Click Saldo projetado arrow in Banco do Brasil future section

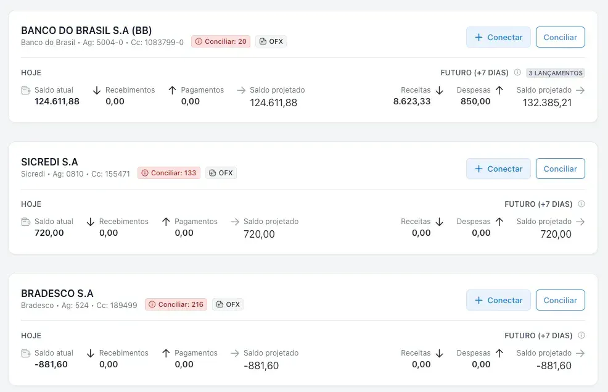(580, 90)
